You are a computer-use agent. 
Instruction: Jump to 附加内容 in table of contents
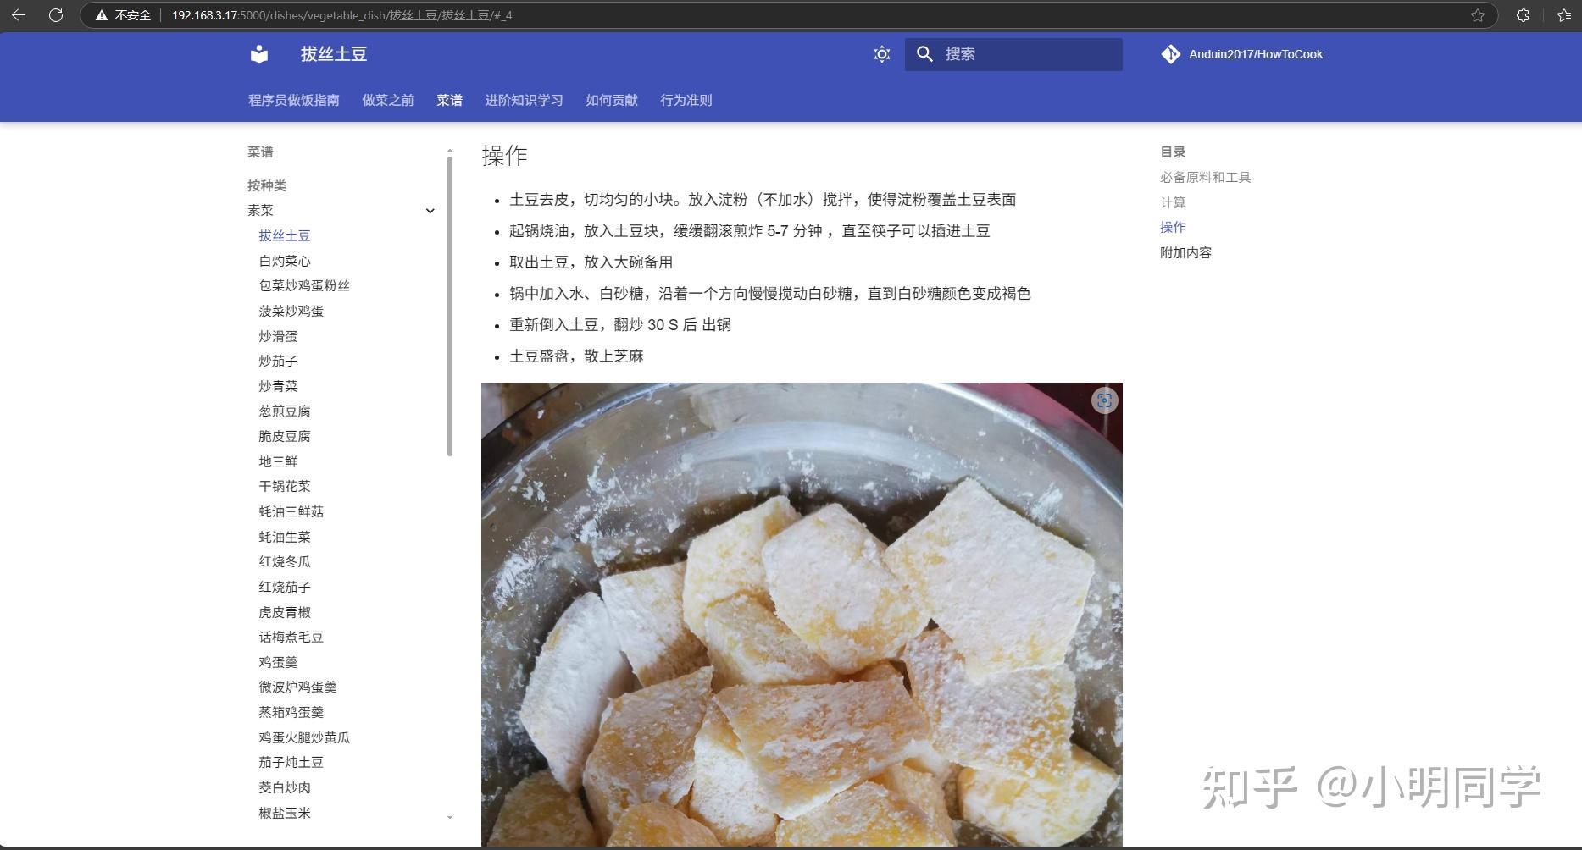click(1185, 252)
